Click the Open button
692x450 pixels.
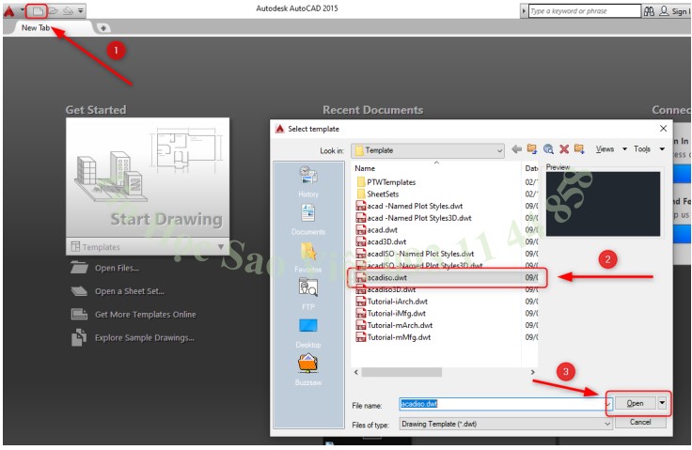635,403
